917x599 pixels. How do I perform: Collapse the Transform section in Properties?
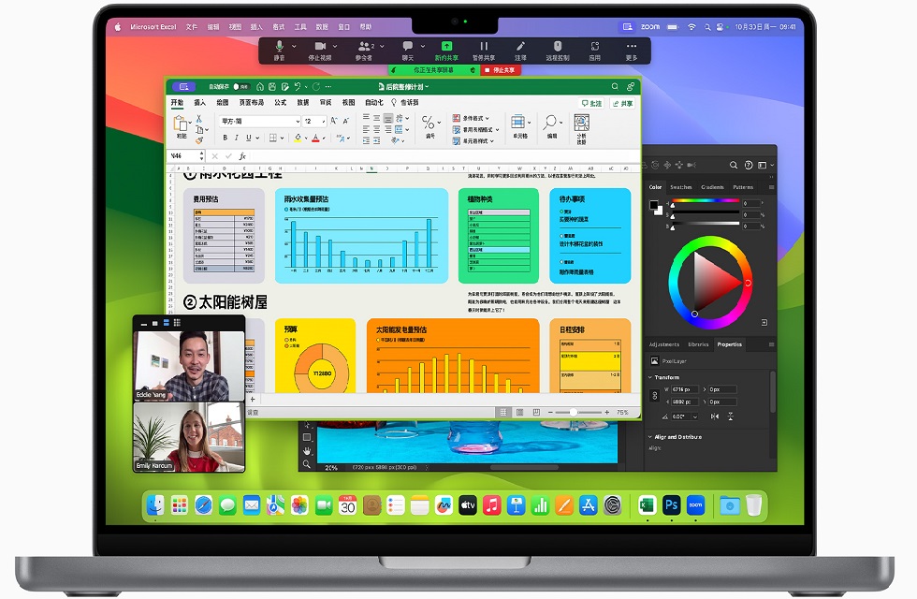coord(650,377)
